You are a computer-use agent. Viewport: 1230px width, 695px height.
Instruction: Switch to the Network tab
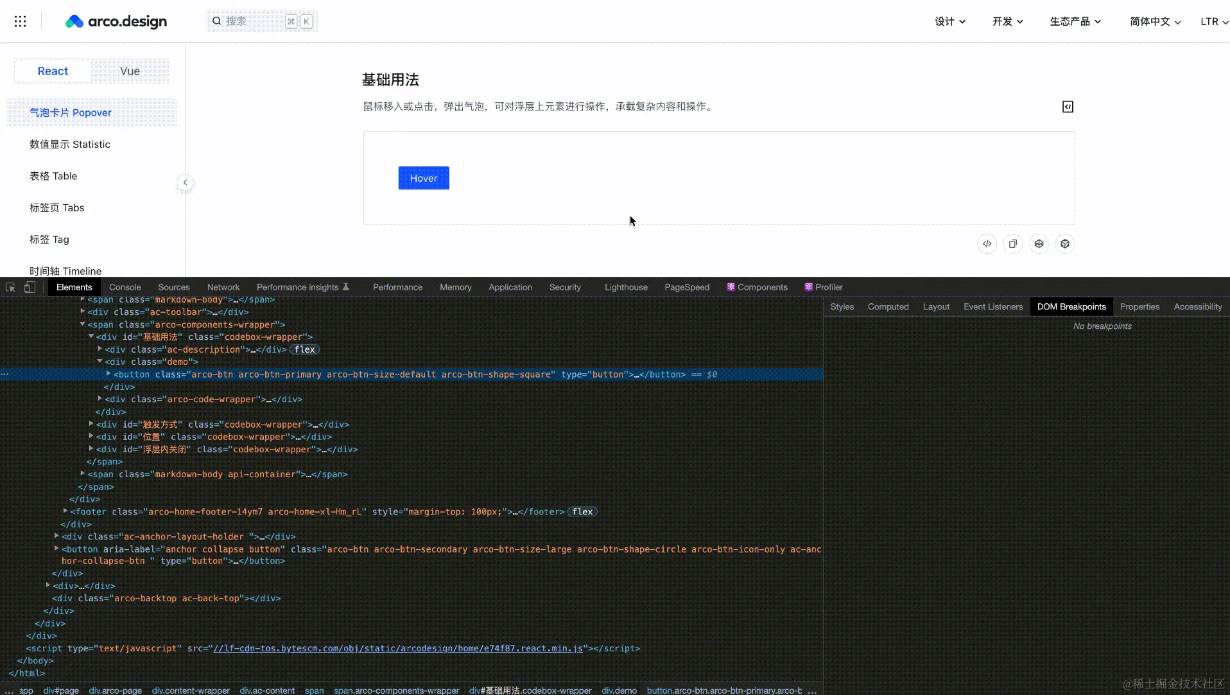(x=223, y=287)
